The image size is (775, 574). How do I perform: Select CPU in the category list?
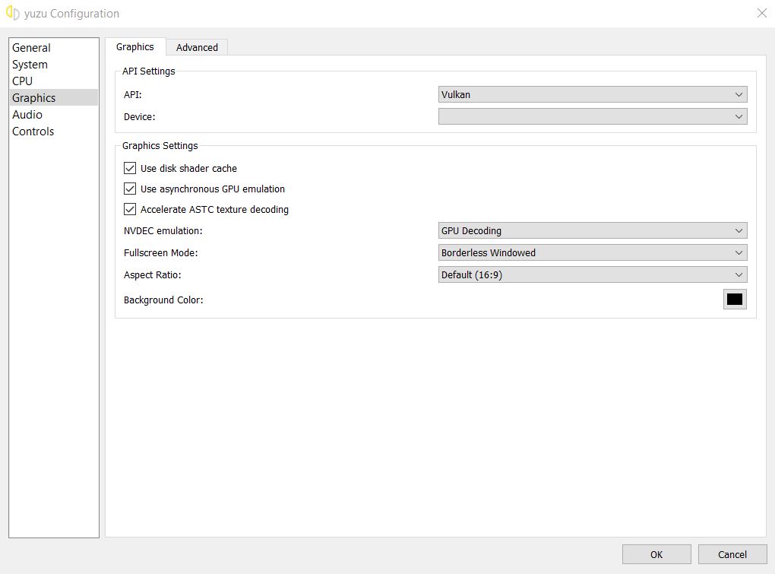[23, 81]
